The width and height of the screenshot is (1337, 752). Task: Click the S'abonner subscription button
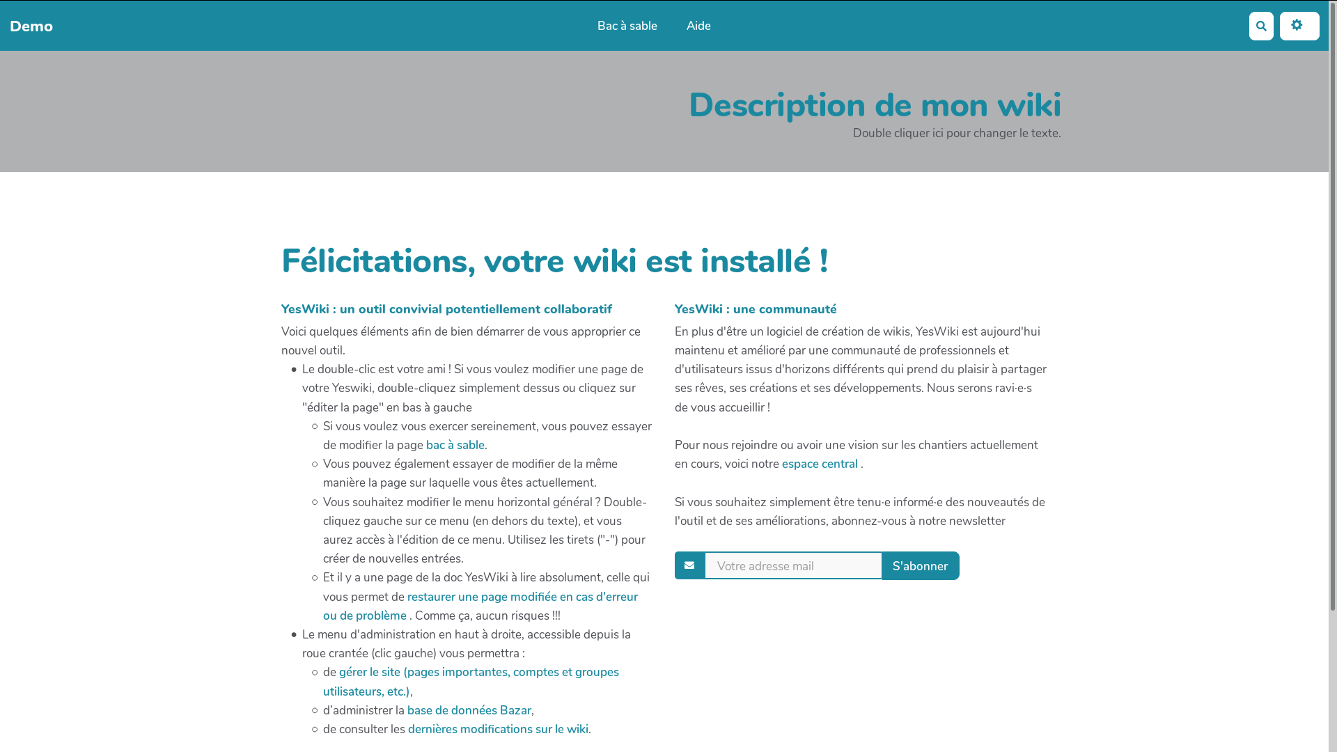[x=919, y=565]
